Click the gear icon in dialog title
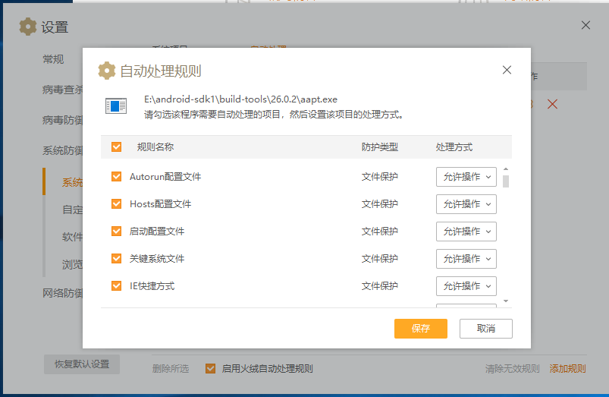The image size is (609, 397). tap(107, 71)
